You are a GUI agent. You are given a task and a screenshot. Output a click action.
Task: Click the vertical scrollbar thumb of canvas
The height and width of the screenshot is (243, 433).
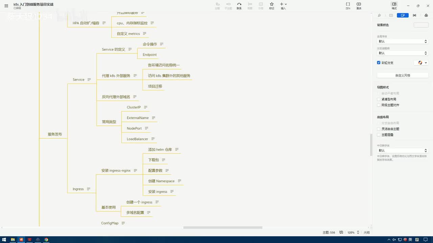pyautogui.click(x=371, y=144)
